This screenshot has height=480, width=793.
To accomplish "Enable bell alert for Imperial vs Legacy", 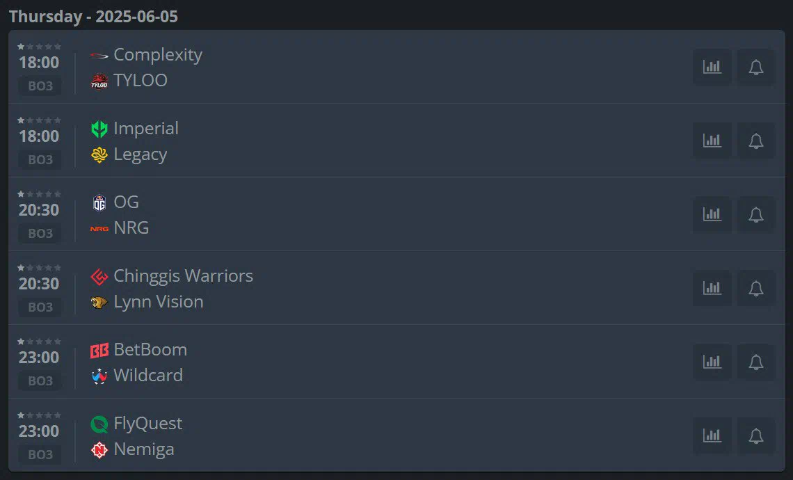I will click(x=755, y=141).
